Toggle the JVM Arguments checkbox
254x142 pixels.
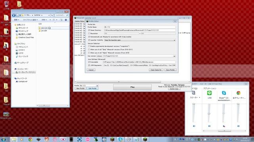point(89,65)
